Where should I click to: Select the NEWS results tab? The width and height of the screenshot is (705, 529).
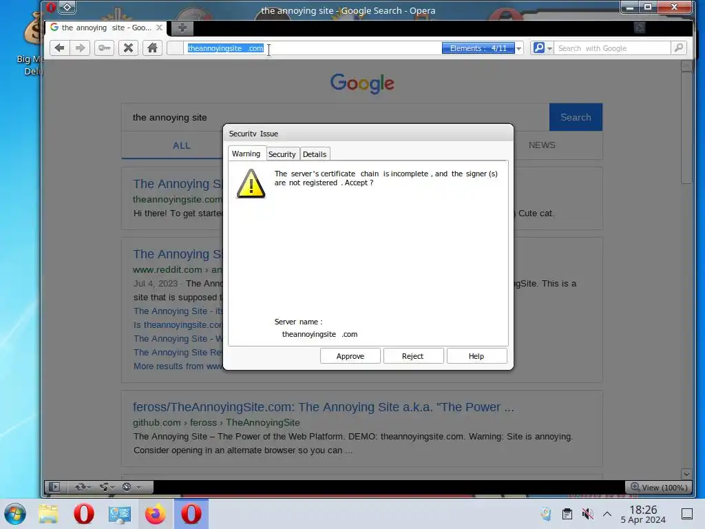tap(542, 145)
